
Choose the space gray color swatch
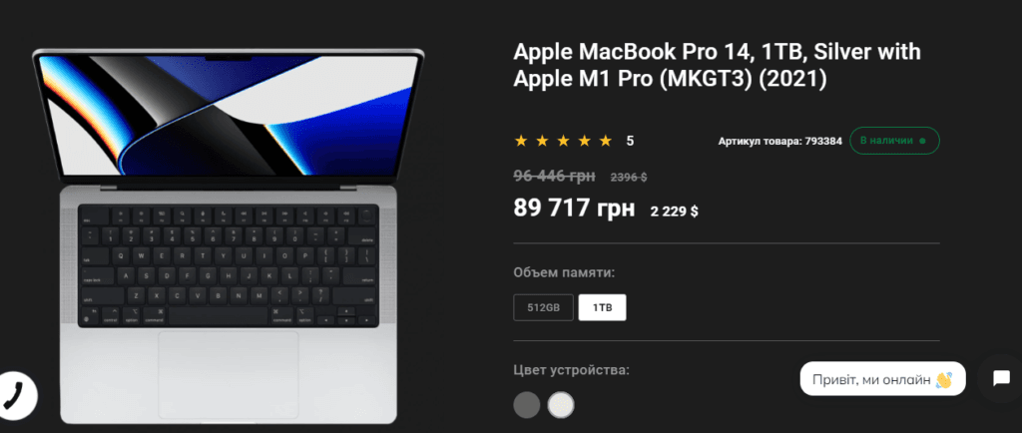click(527, 404)
